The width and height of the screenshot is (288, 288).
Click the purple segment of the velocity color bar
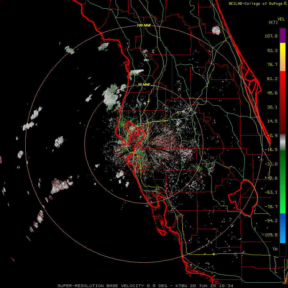(283, 36)
